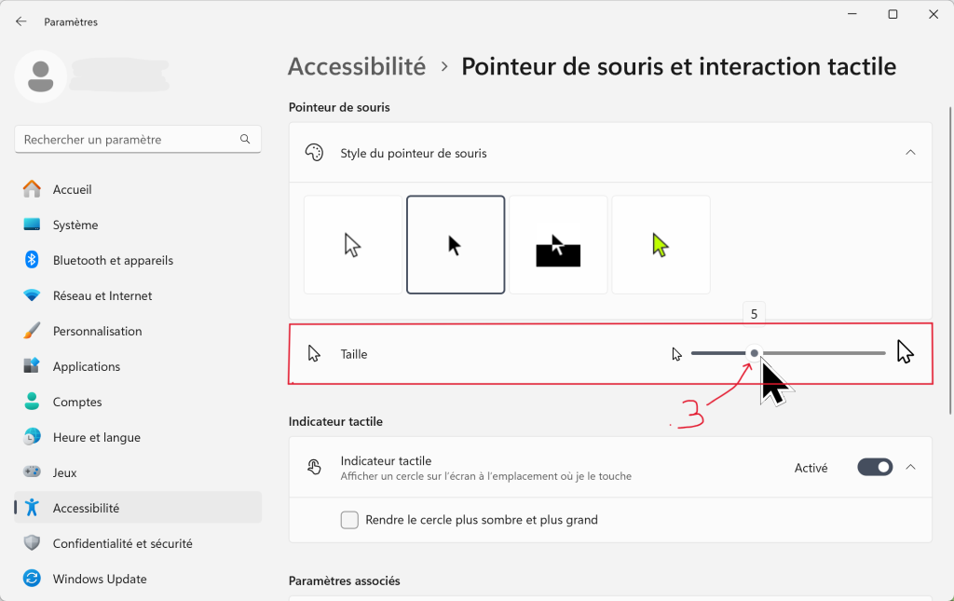Go back with the arrow icon

click(x=21, y=22)
